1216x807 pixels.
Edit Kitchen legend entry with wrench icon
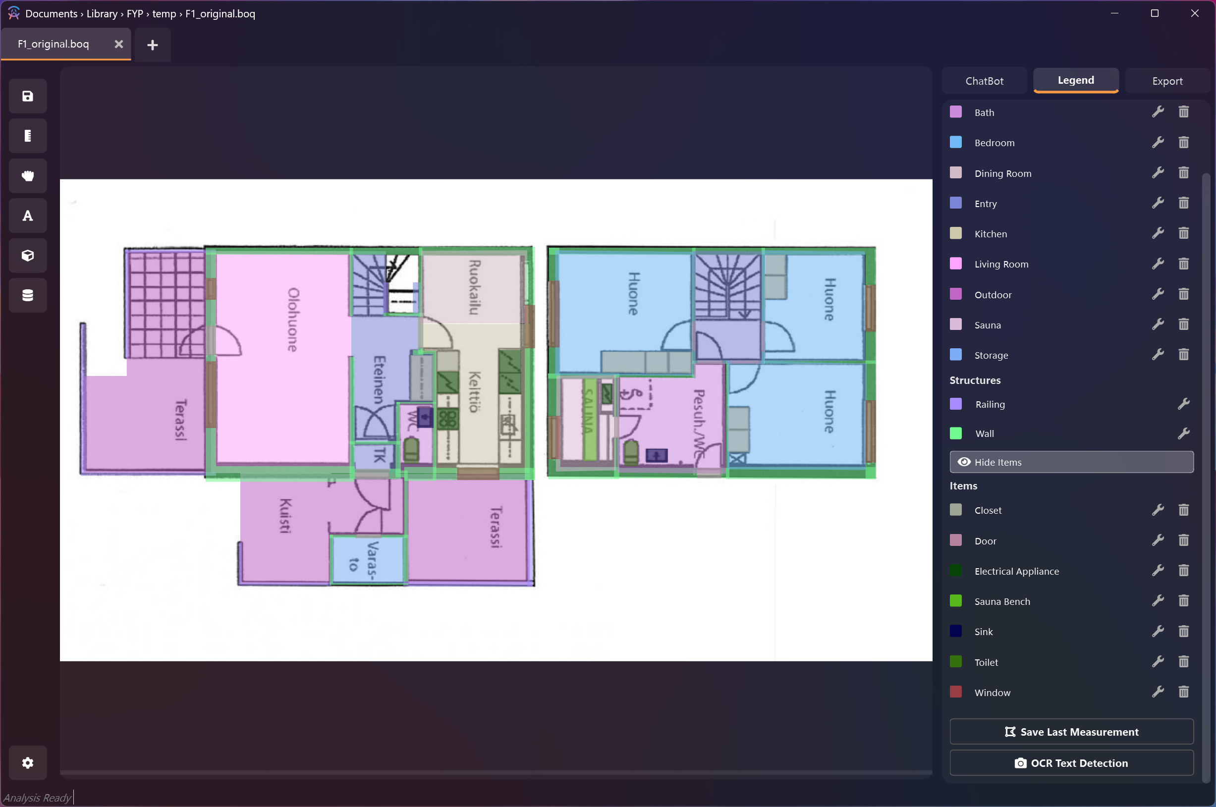[1158, 234]
